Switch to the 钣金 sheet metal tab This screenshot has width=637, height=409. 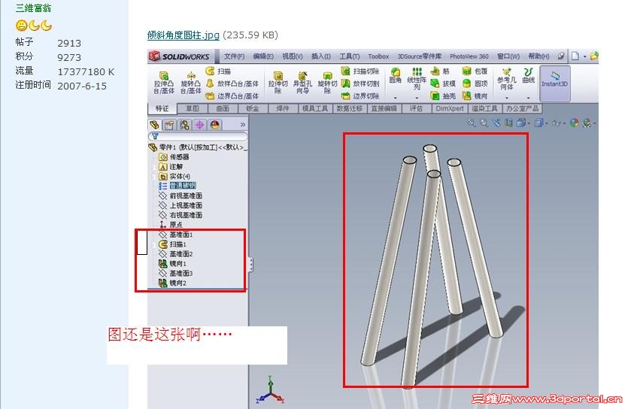coord(252,108)
